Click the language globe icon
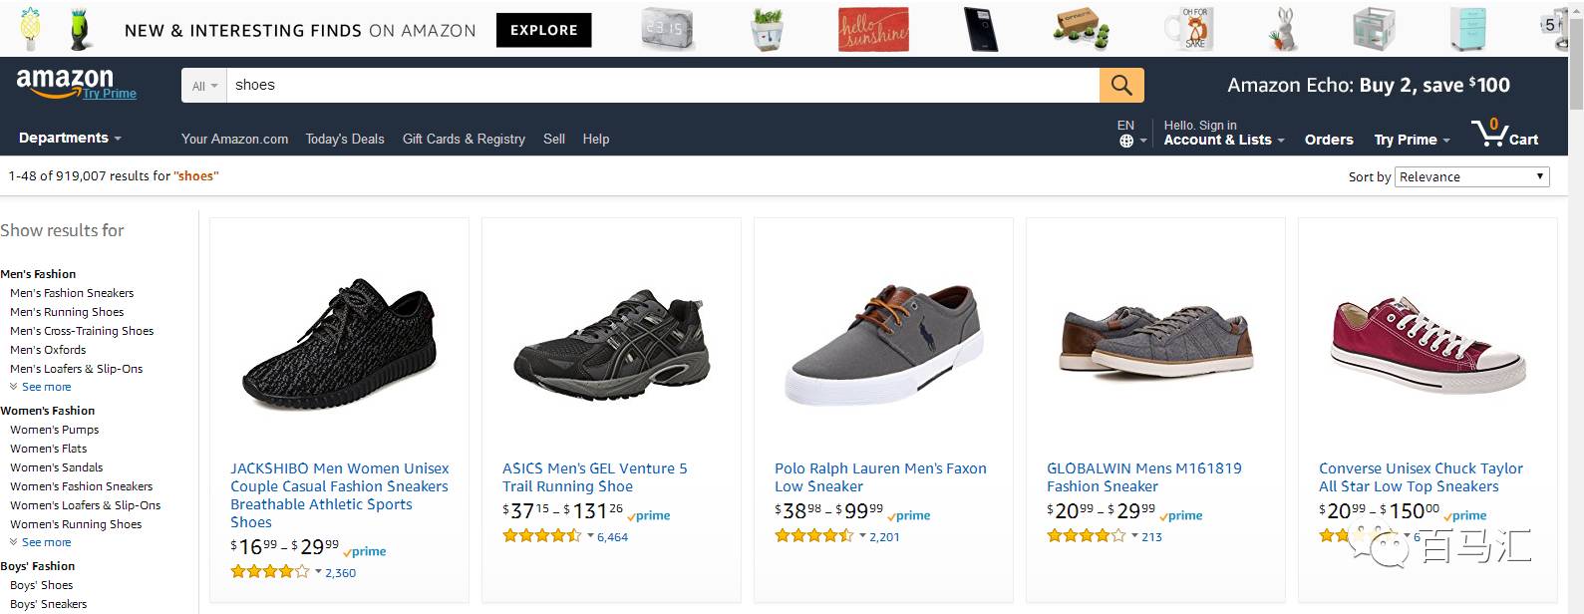Screen dimensions: 1584x614 1126,141
